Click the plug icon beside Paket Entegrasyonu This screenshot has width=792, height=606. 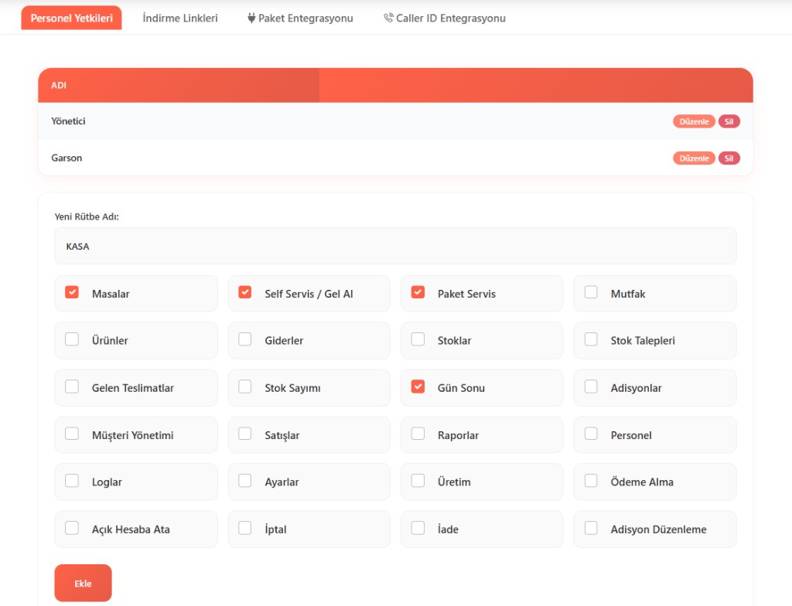point(251,18)
